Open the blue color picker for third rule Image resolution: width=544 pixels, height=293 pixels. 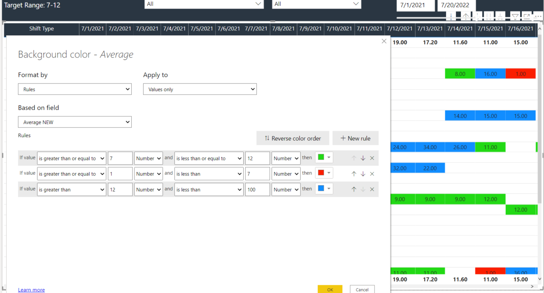pyautogui.click(x=324, y=189)
